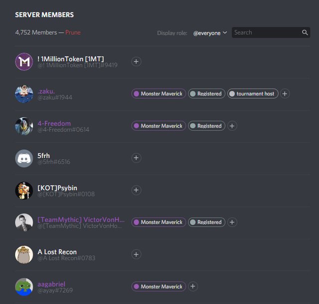Select member name .zaku.

(46, 91)
